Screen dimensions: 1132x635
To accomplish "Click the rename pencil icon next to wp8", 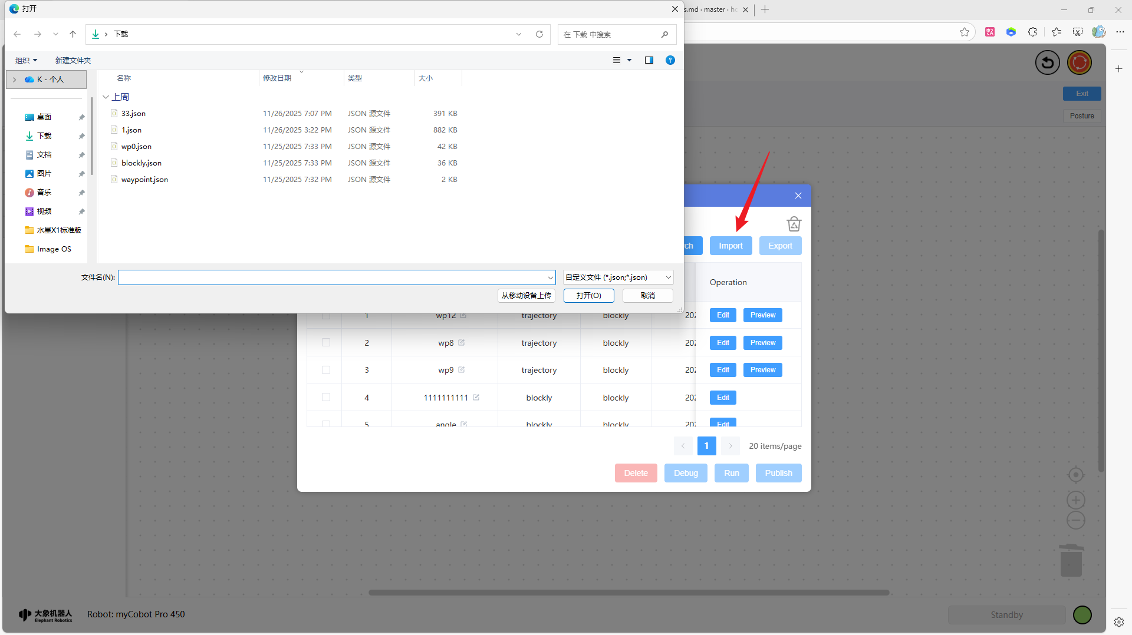I will tap(462, 343).
